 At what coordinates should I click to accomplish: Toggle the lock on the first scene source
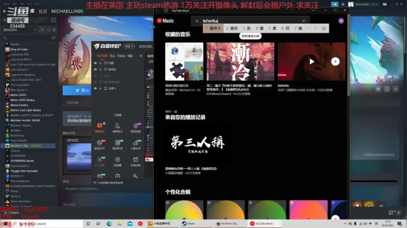pos(101,63)
